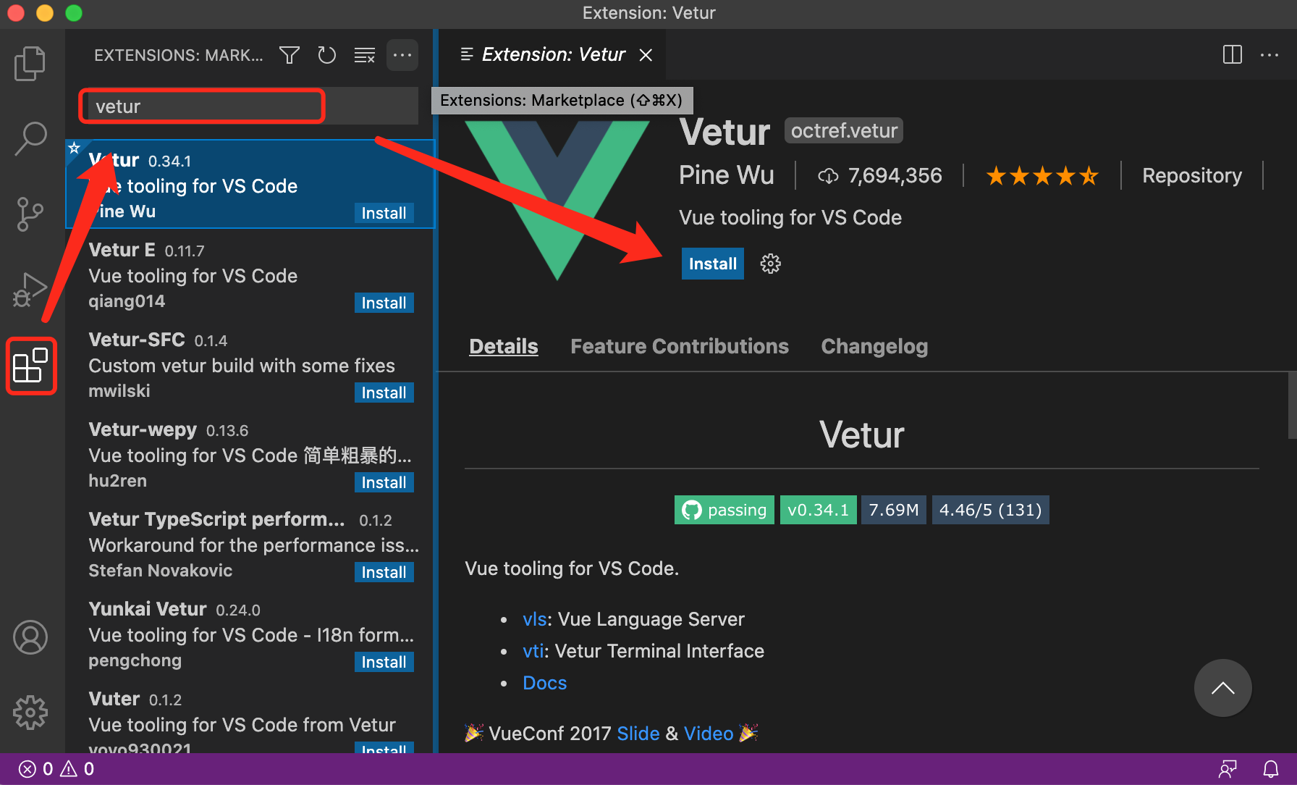Open the vti link
Viewport: 1297px width, 785px height.
coord(533,651)
